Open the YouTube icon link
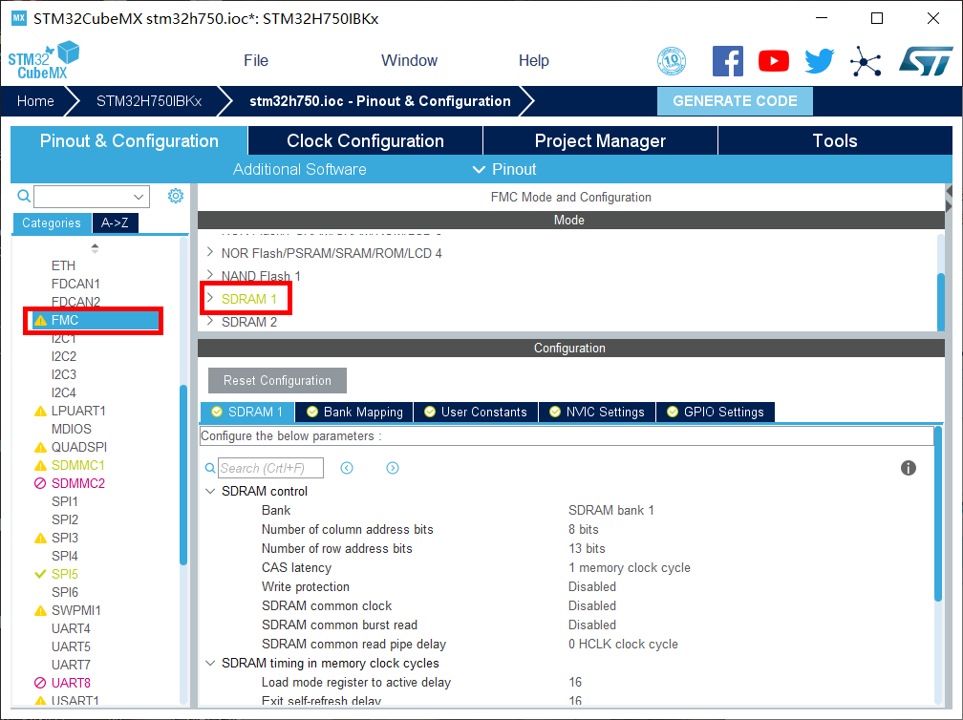The width and height of the screenshot is (963, 720). tap(773, 61)
